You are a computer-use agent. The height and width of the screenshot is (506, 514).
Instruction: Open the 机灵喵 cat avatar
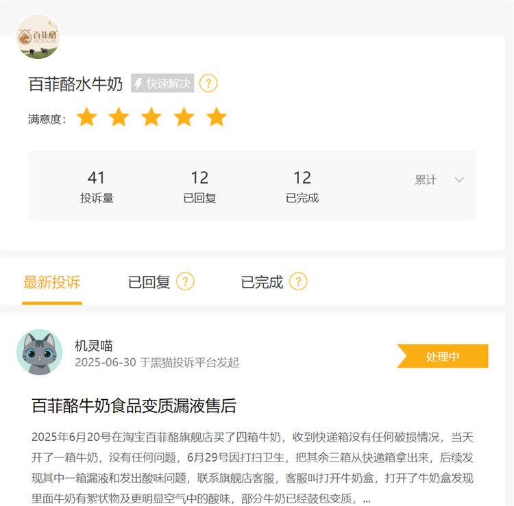pyautogui.click(x=40, y=352)
